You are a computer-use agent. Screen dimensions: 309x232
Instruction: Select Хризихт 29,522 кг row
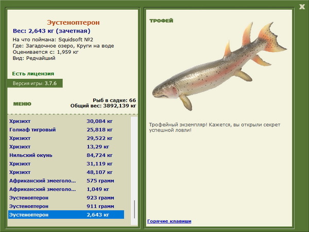coord(66,138)
